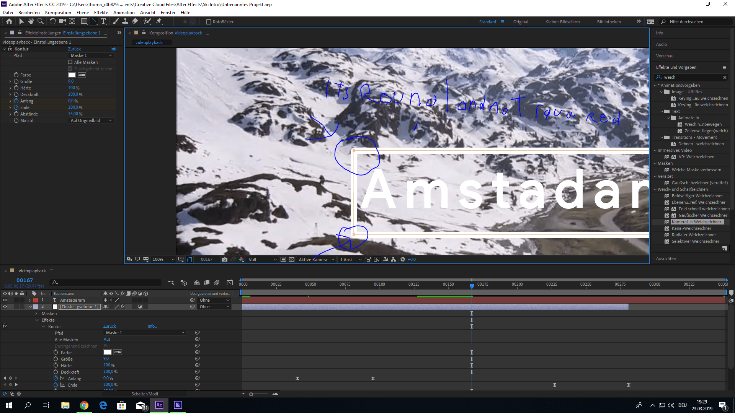Select the Text tool
Screen dimensions: 735x413
103,21
